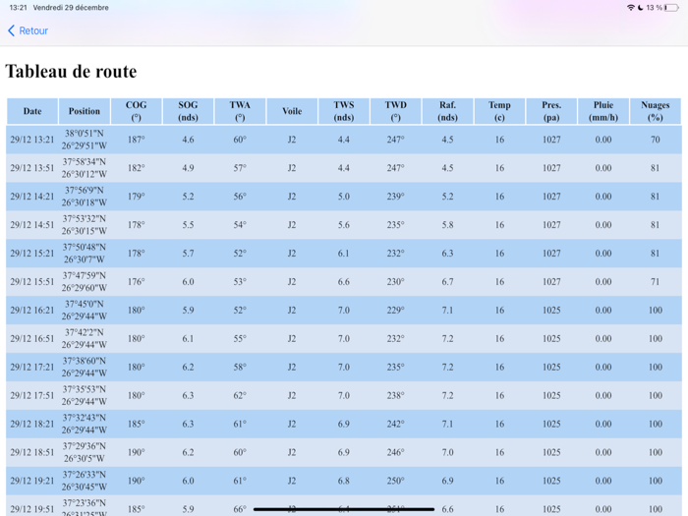Click TWD value 229° in 16:21 row

(x=395, y=311)
